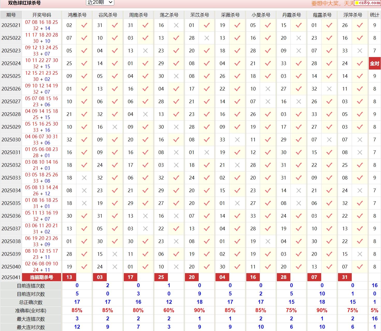Click the cross mark for 鸿雁 in row 2025033

[84, 178]
